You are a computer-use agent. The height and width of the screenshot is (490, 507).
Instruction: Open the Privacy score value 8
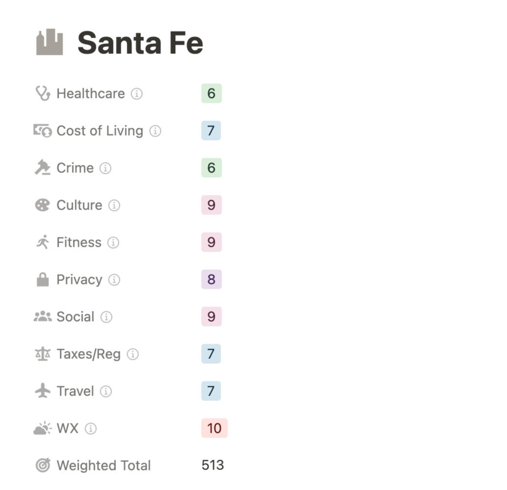click(211, 280)
